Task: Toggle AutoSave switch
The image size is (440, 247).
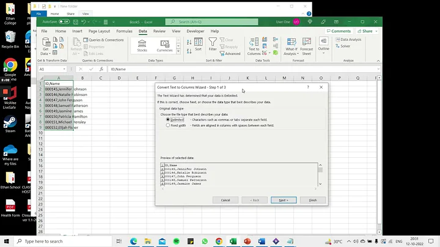Action: pyautogui.click(x=64, y=21)
